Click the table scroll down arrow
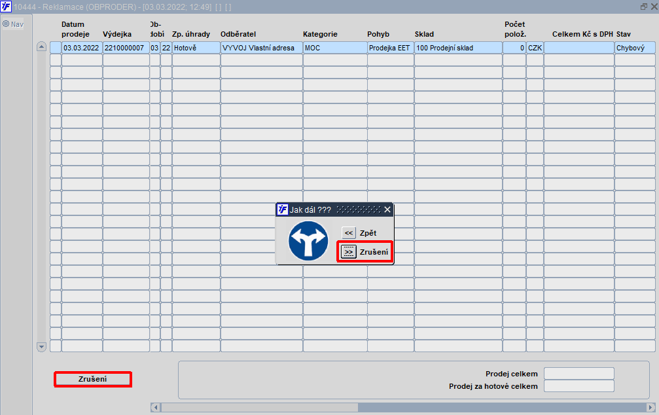 click(x=41, y=347)
